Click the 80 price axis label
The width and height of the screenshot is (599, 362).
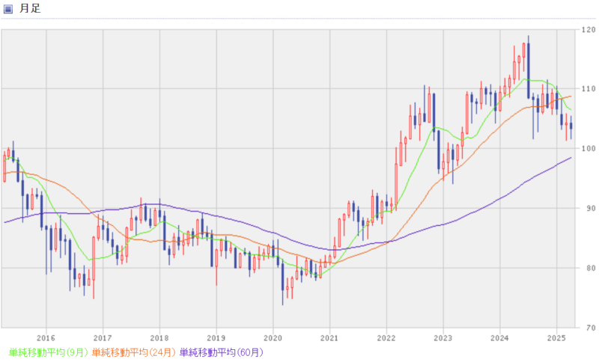point(591,269)
